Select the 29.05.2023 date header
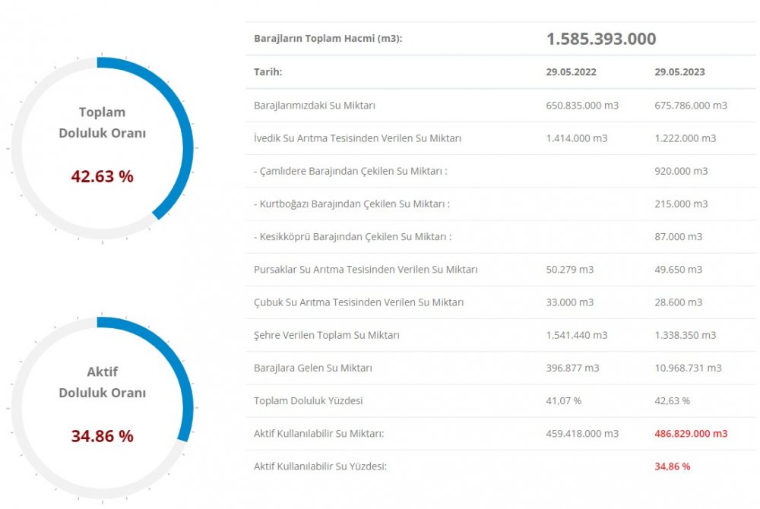Screen dimensions: 760x509 tap(679, 72)
